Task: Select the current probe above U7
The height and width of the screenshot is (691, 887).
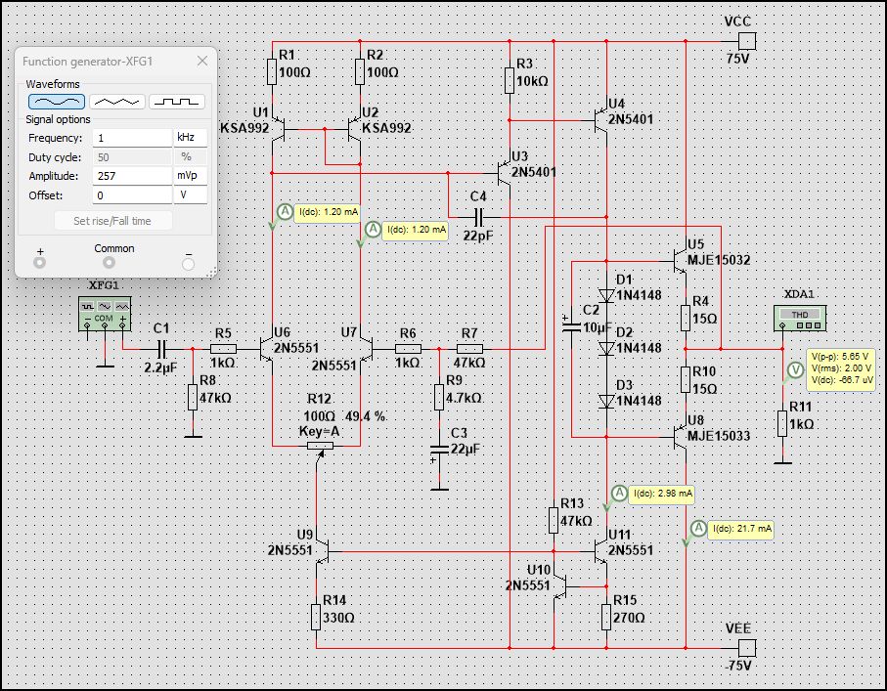Action: point(373,229)
